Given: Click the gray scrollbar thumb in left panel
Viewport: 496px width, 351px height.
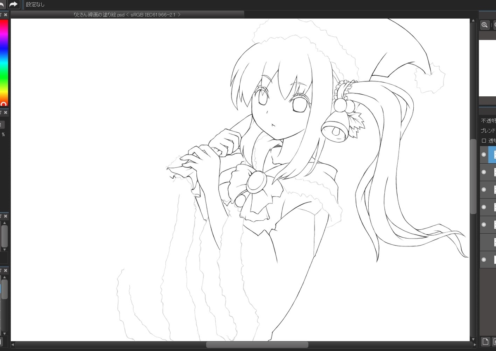Looking at the screenshot, I should [5, 236].
